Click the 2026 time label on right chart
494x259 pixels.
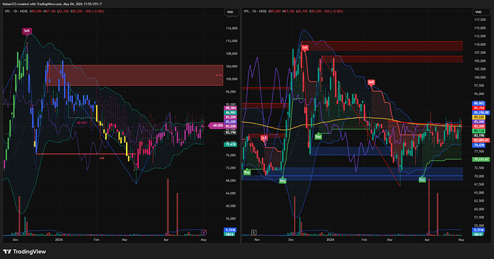[330, 240]
